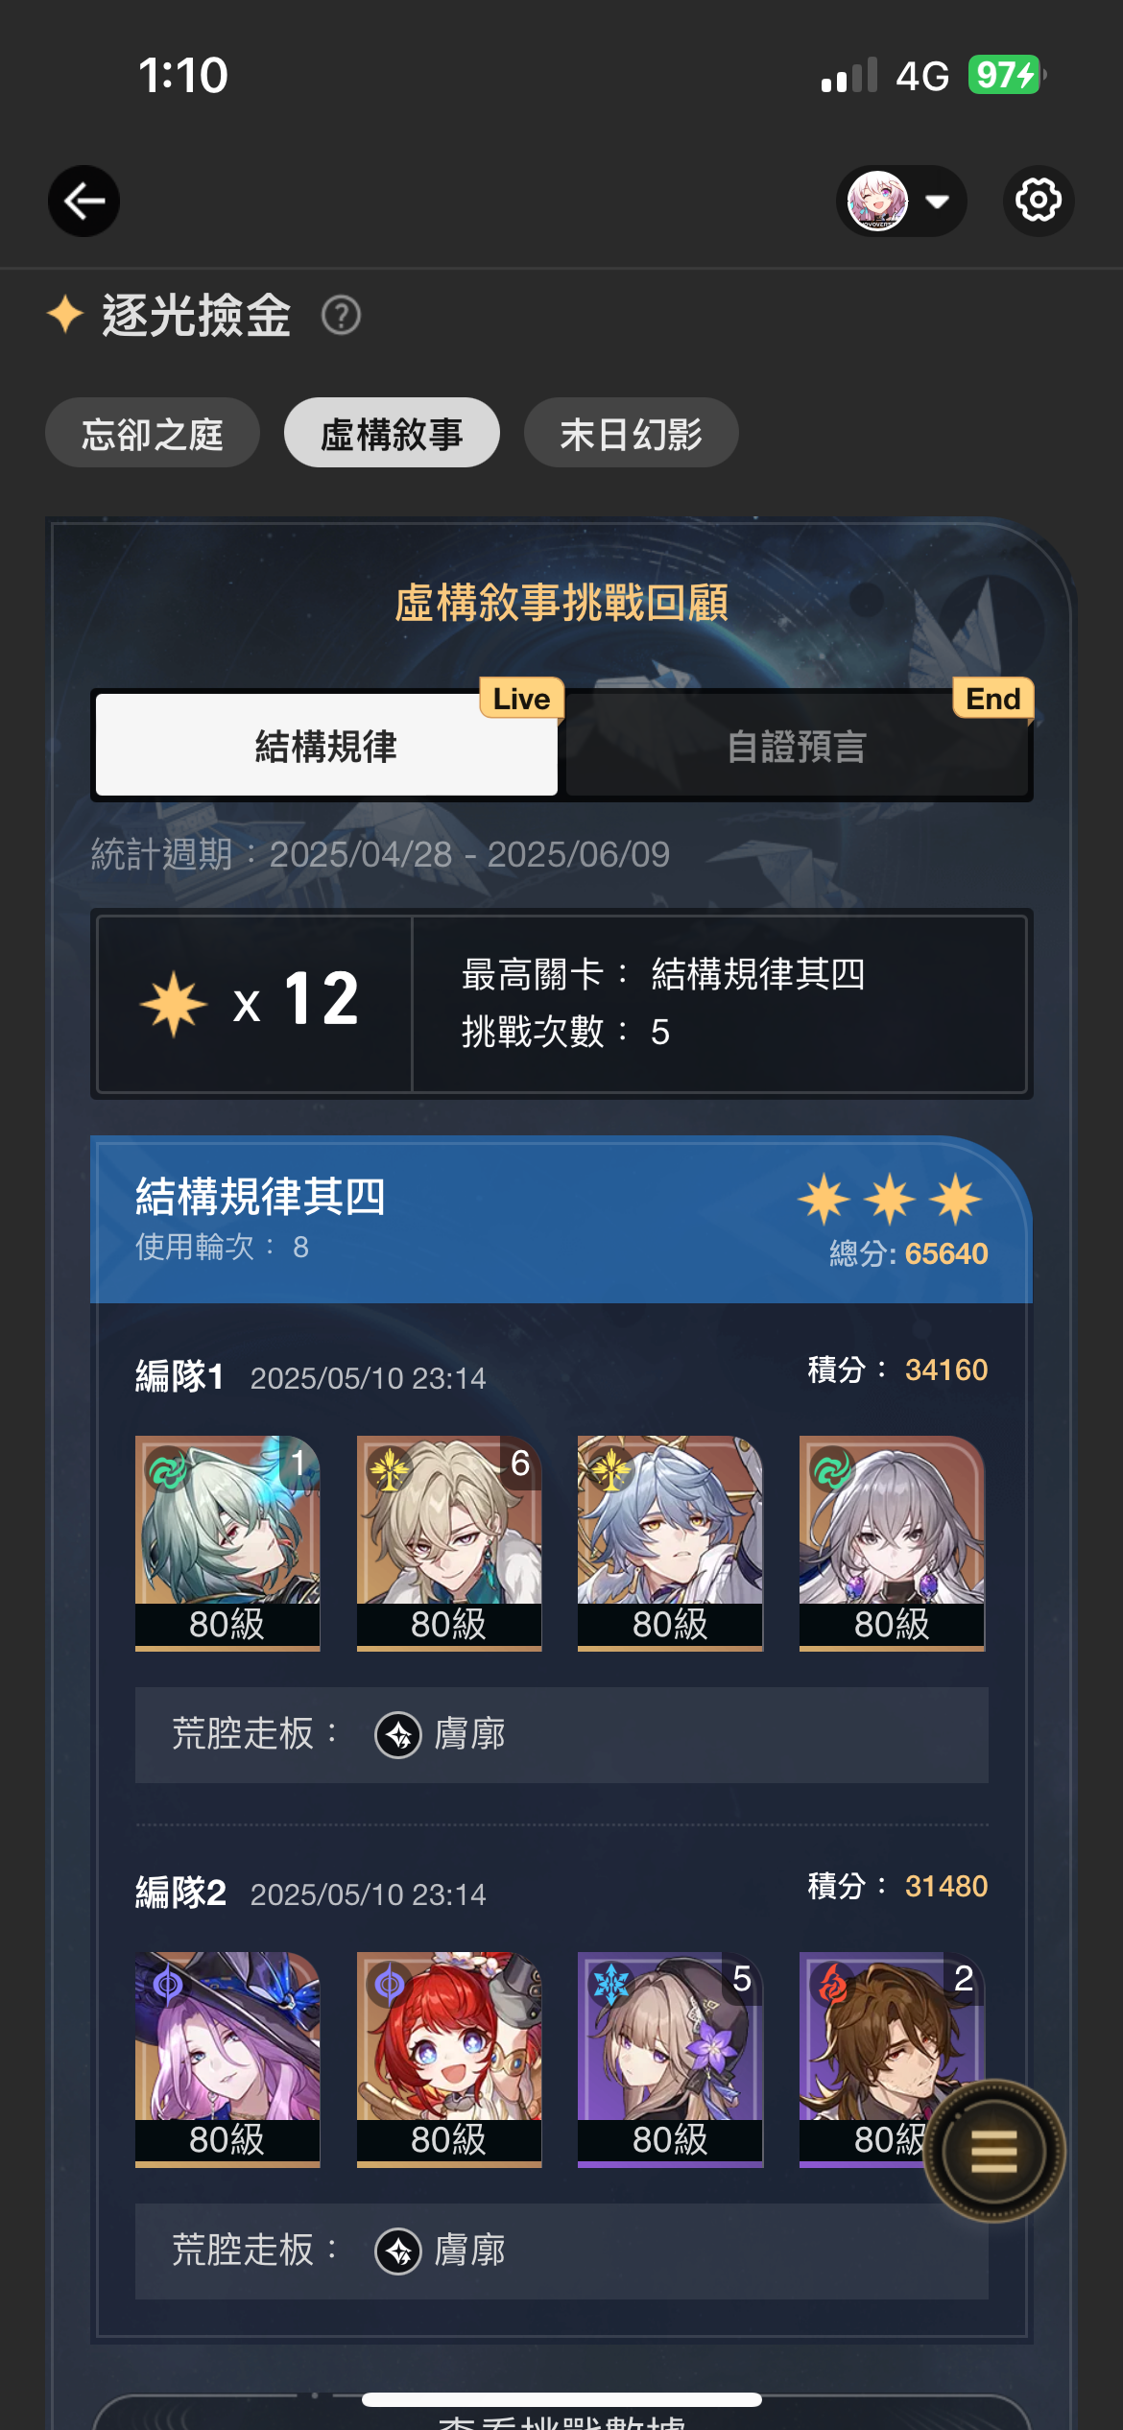The image size is (1123, 2430).
Task: Open the first character portrait in team 1
Action: (227, 1543)
